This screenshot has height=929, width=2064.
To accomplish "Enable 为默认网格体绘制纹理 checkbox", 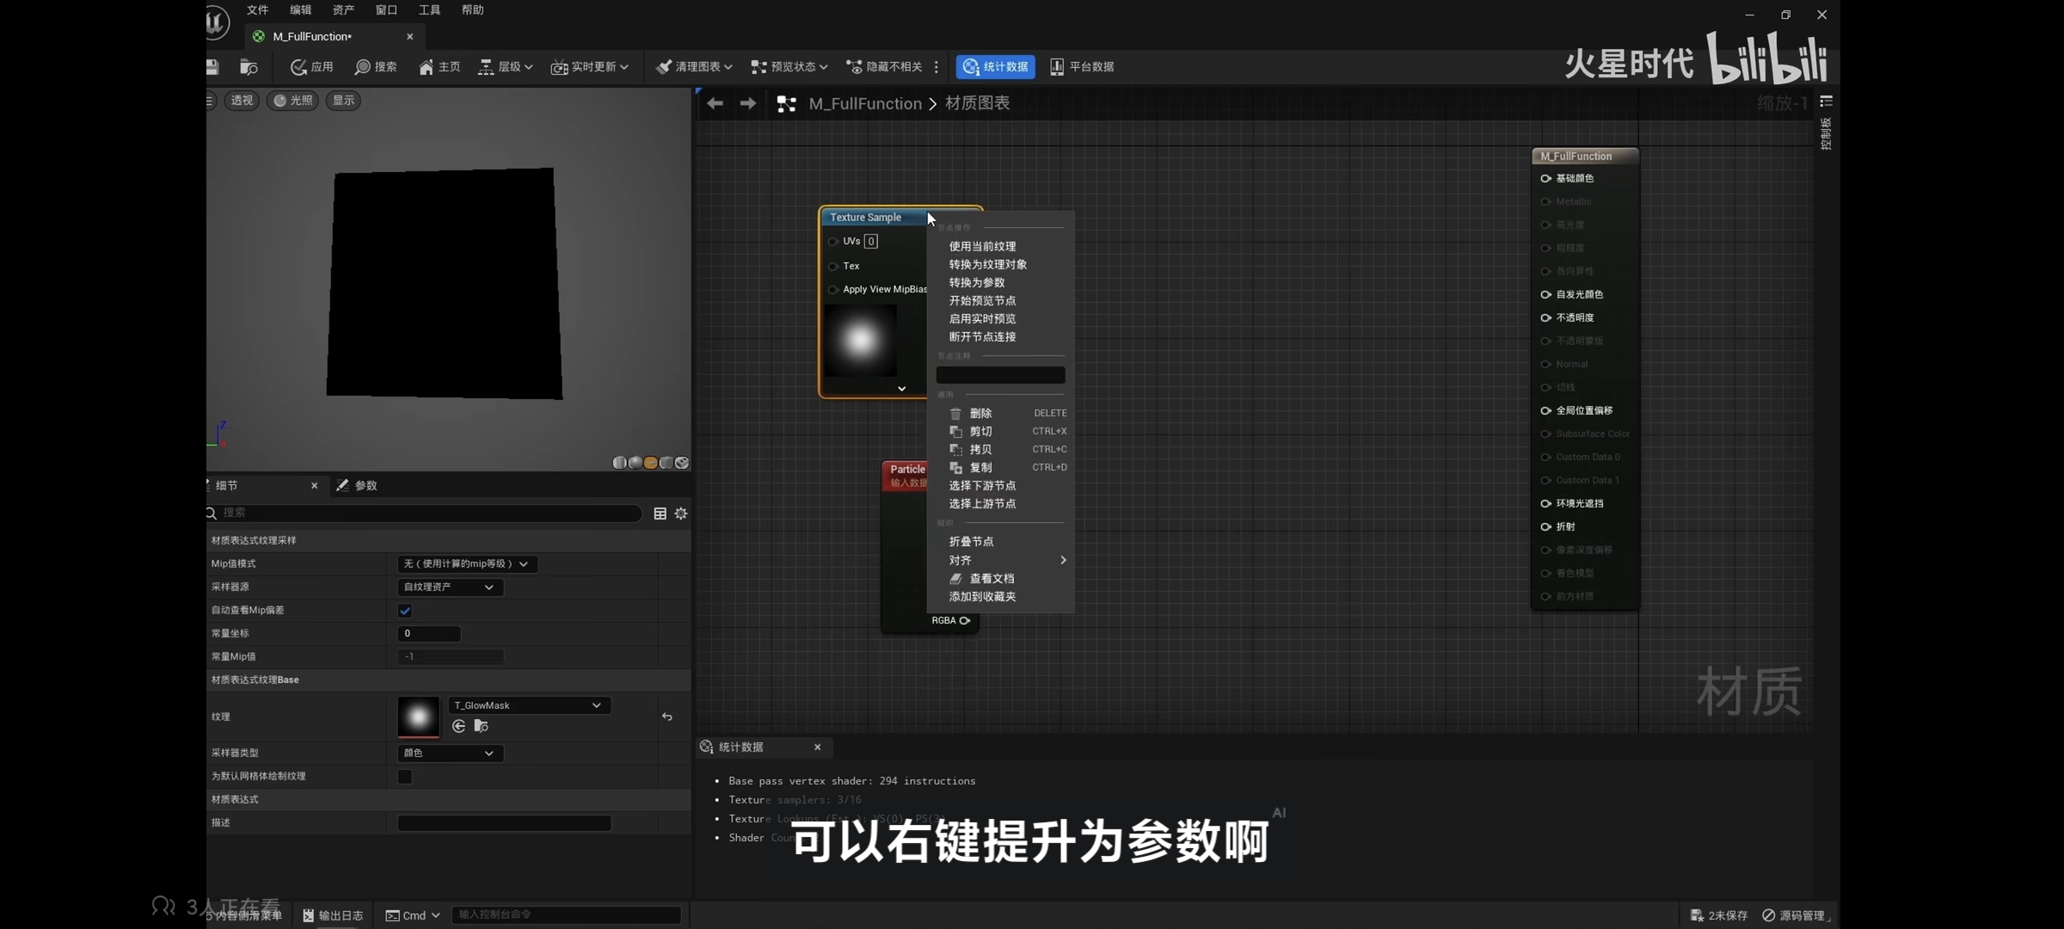I will tap(405, 777).
